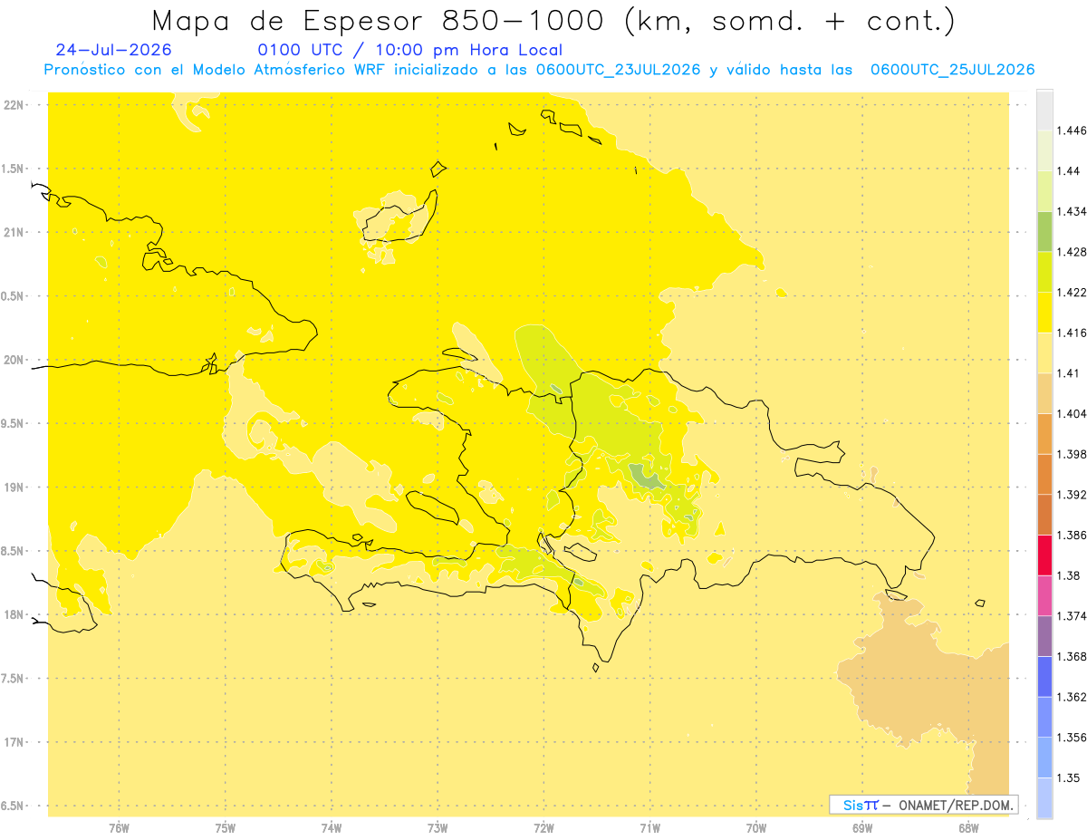
Task: Select the '69W' longitude label
Action: point(862,828)
